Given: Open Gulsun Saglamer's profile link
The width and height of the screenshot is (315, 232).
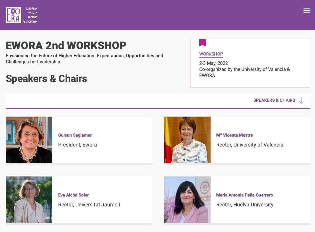Looking at the screenshot, I should point(75,135).
